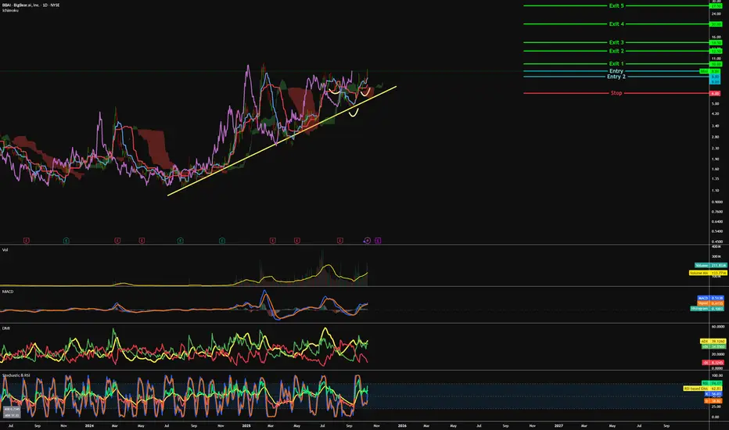Click the BBAI BigBear.ai symbol title
729x430 pixels.
click(x=31, y=5)
